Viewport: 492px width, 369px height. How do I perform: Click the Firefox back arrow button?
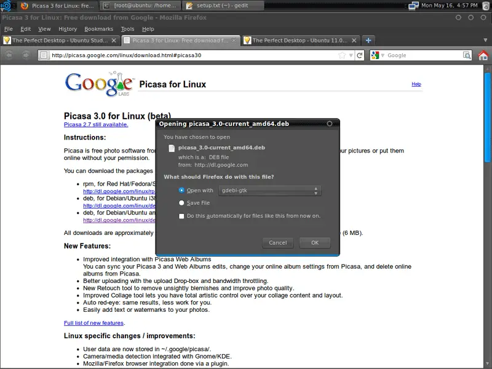point(9,55)
